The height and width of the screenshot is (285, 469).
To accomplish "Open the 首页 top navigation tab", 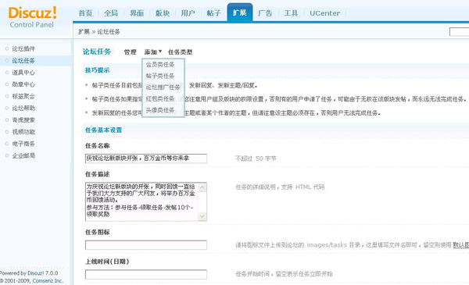I will 85,13.
